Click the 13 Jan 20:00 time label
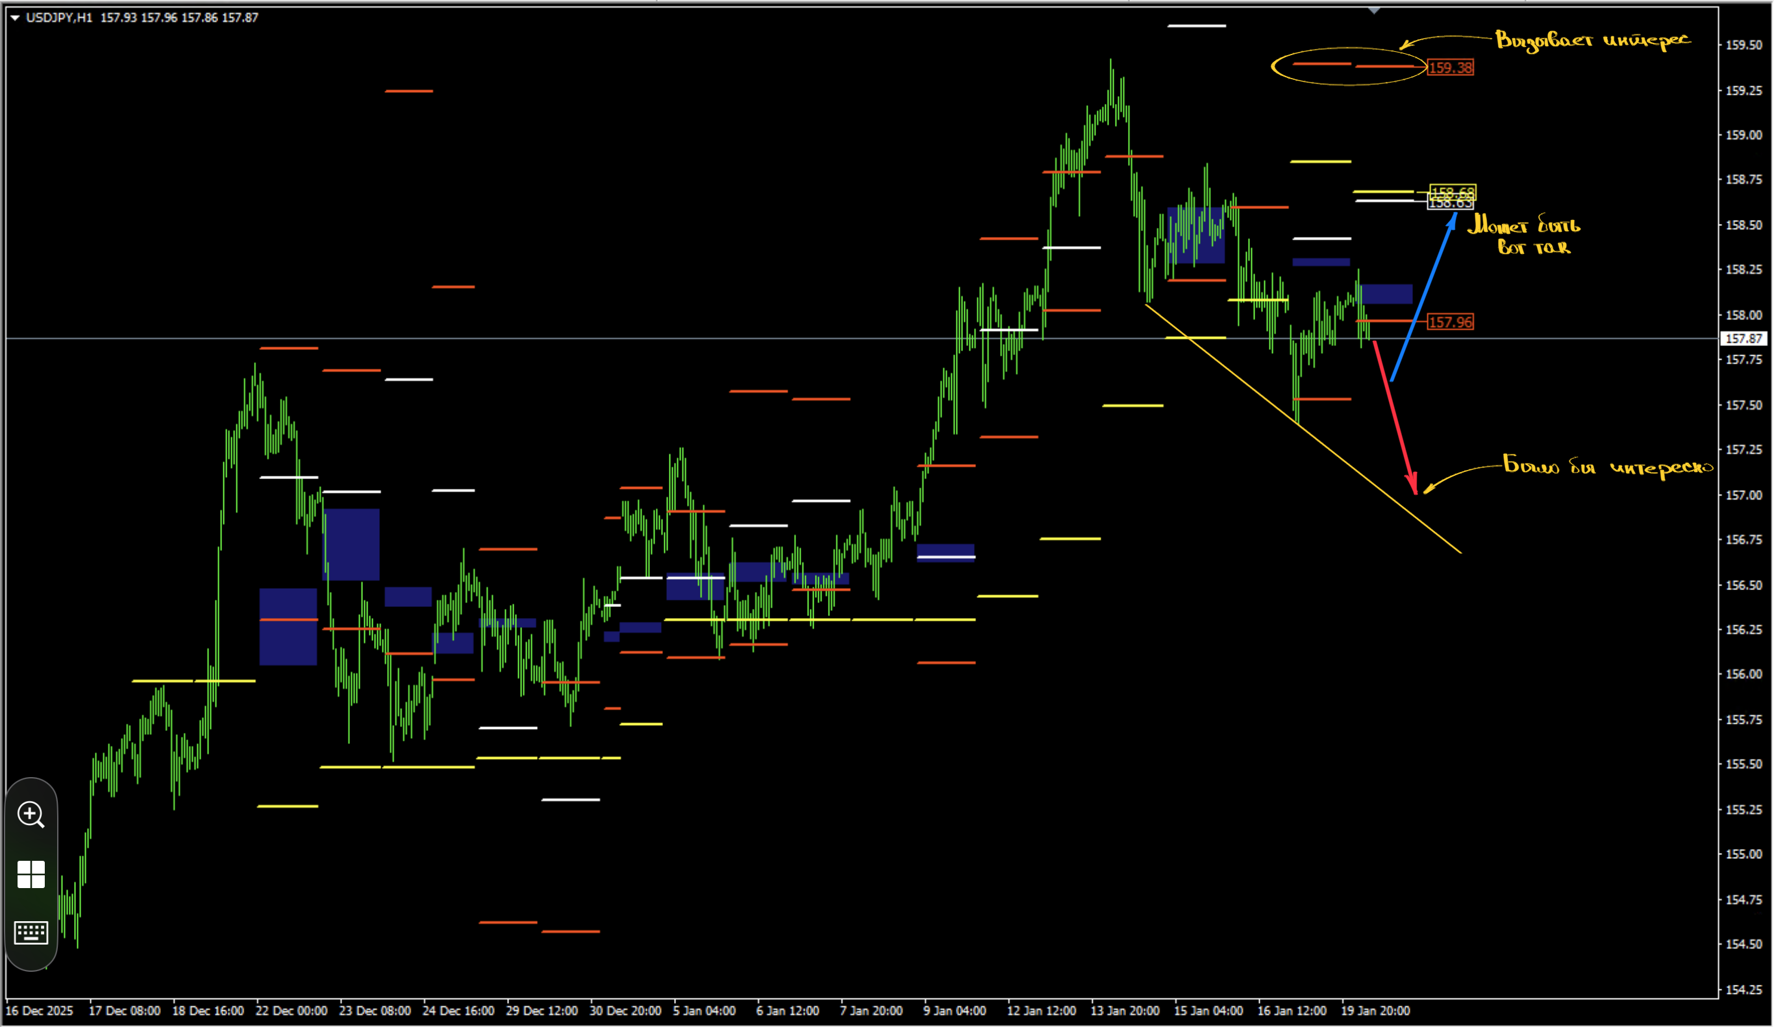 pos(1125,1011)
